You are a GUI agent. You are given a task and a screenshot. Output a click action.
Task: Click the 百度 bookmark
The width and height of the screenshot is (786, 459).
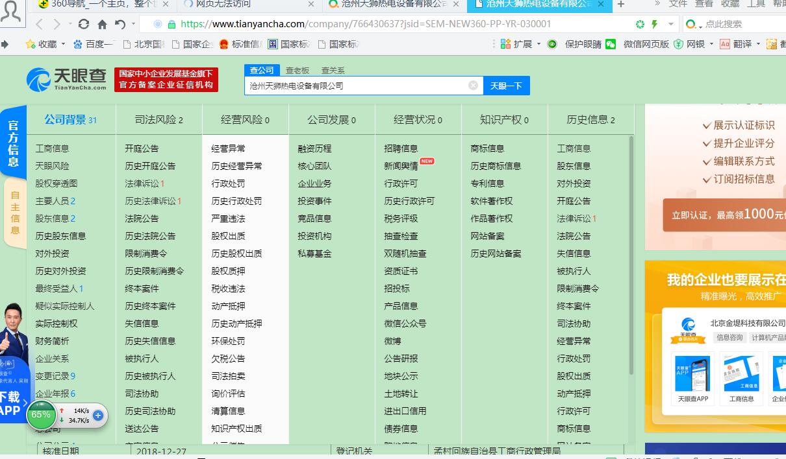click(93, 44)
